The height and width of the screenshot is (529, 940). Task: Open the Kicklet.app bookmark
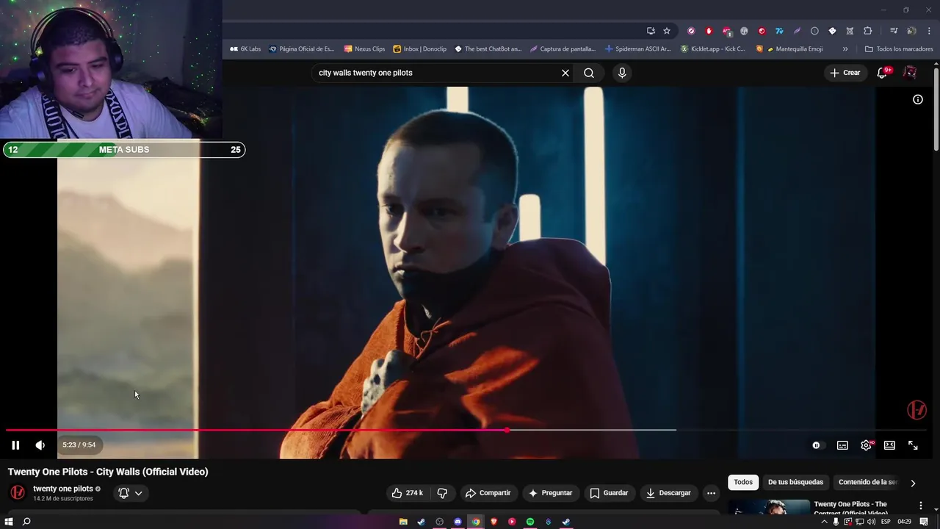(713, 49)
